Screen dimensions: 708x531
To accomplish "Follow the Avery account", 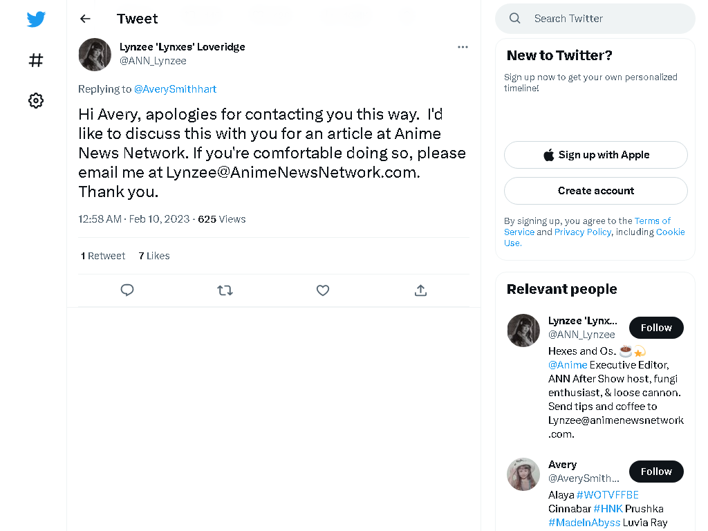I will point(656,472).
